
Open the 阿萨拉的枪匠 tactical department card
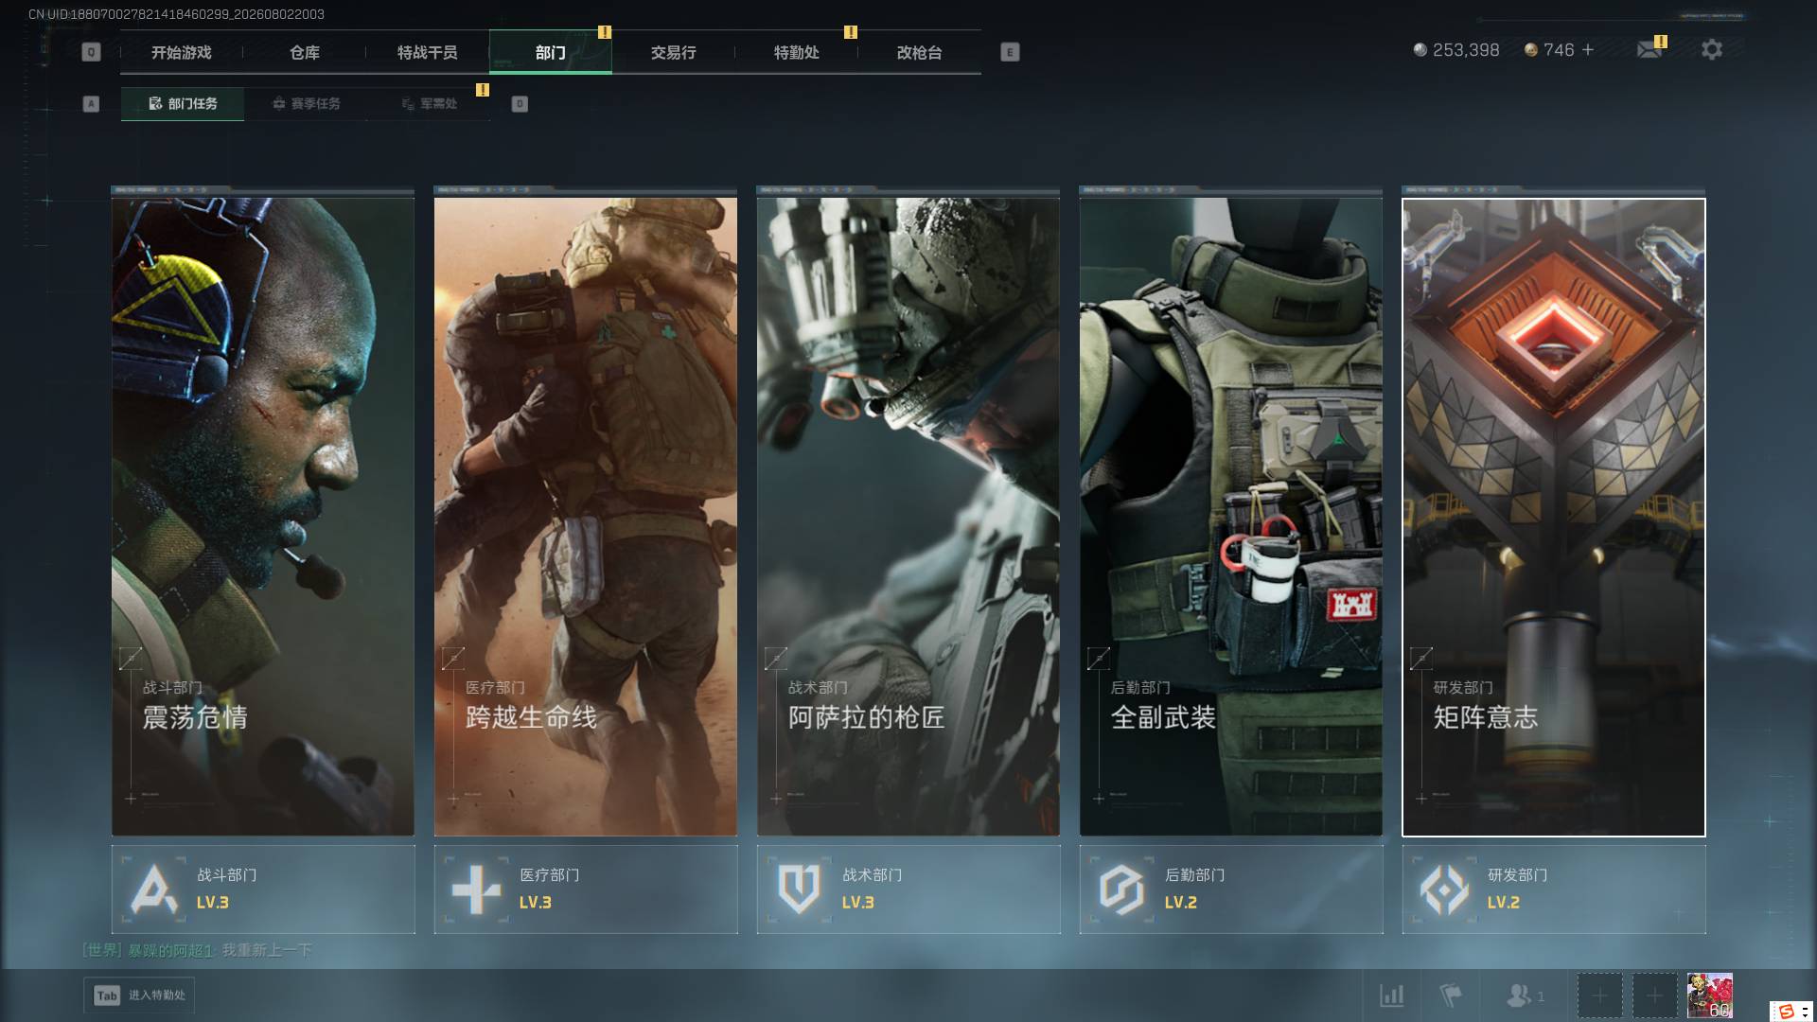coord(908,516)
